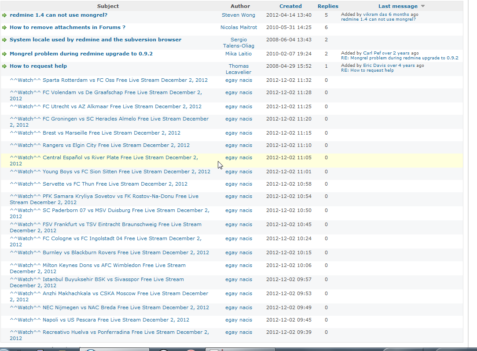Select created date 2008-06-04 13:43
Image resolution: width=477 pixels, height=351 pixels.
289,40
